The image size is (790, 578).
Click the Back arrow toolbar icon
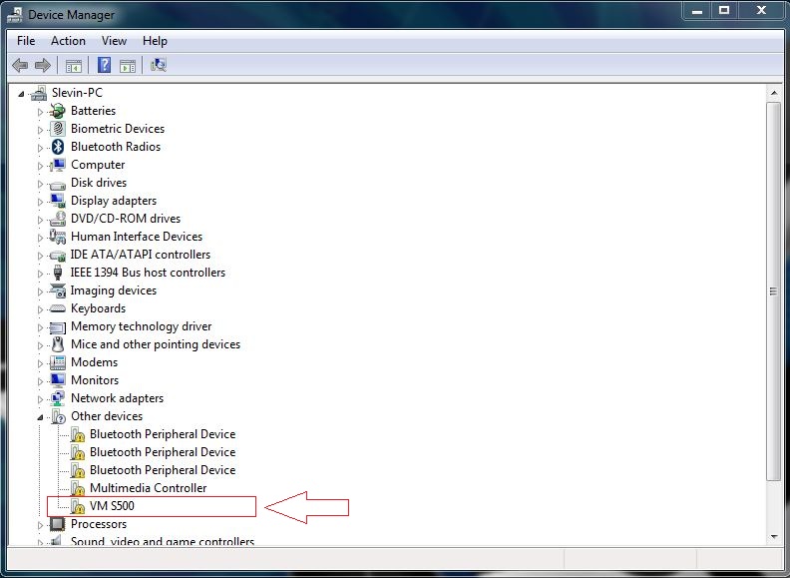(20, 65)
